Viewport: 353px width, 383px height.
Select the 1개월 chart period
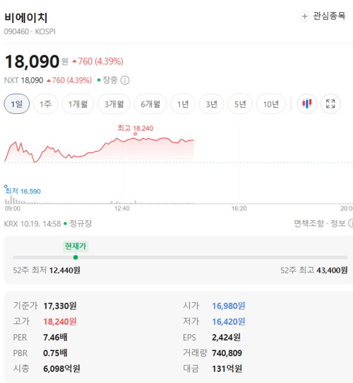[78, 104]
